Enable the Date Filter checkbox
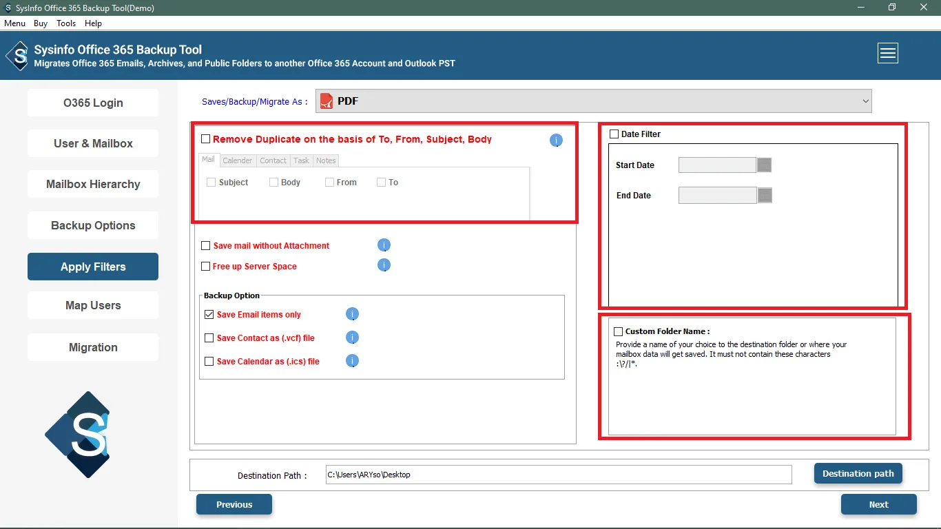Viewport: 941px width, 529px height. tap(614, 134)
